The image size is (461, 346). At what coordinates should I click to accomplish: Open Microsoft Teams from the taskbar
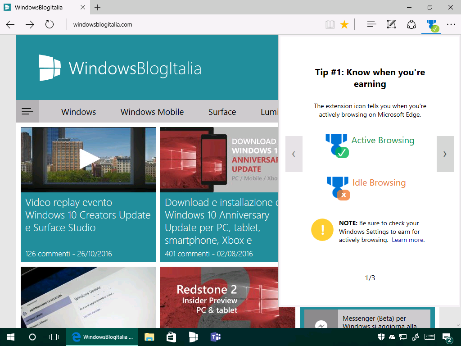pyautogui.click(x=215, y=337)
